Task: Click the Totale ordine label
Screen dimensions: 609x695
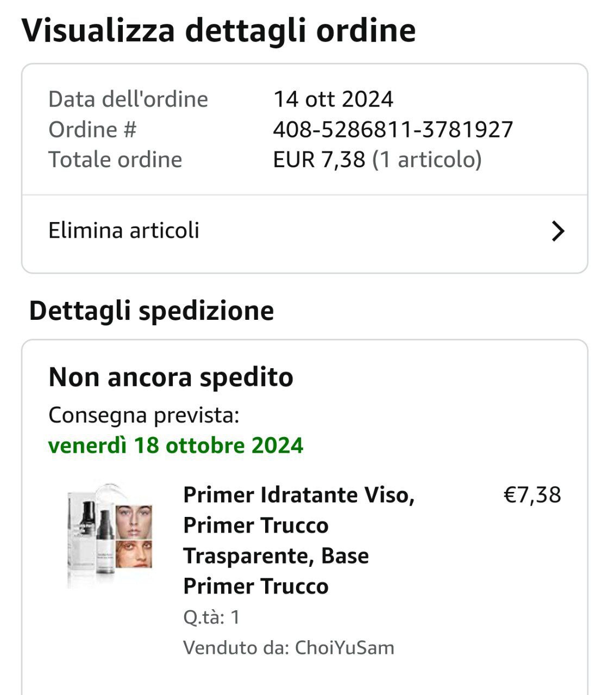Action: (x=115, y=160)
